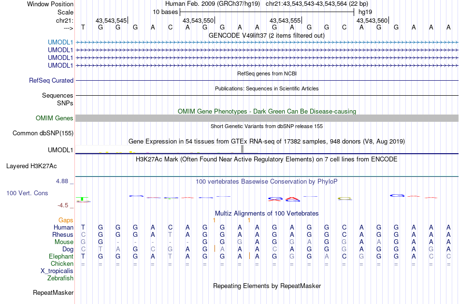Click the Scale track label
This screenshot has width=459, height=304.
(65, 12)
